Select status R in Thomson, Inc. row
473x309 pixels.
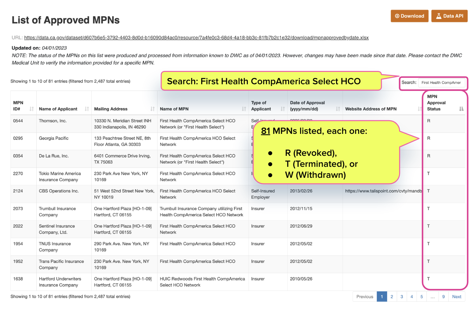click(x=445, y=124)
